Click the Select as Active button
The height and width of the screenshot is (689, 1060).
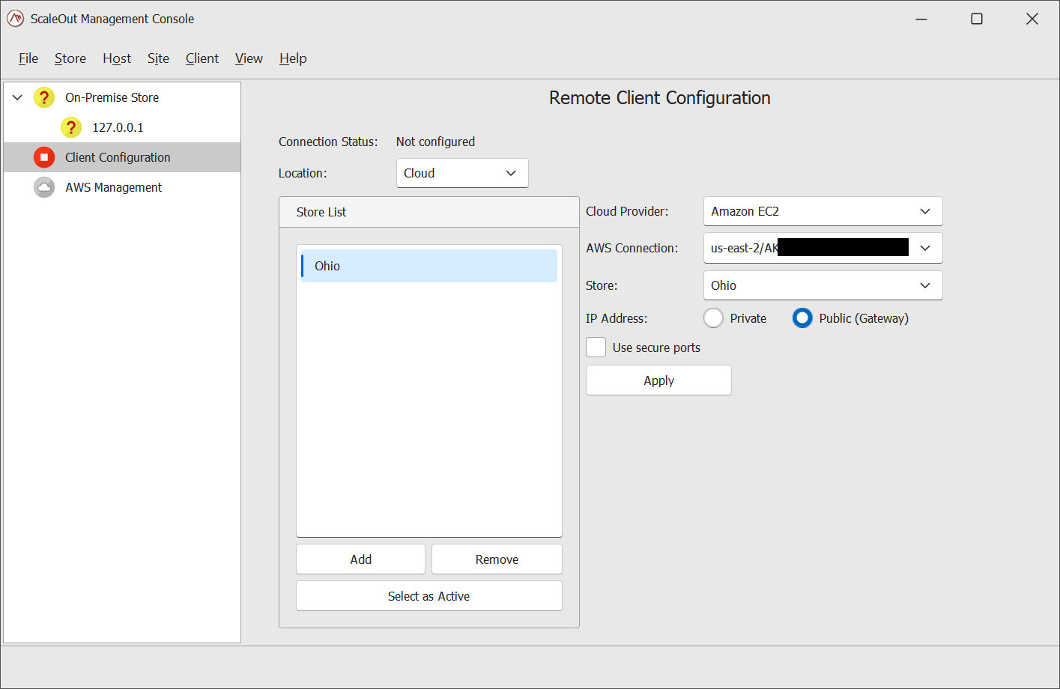[x=429, y=596]
